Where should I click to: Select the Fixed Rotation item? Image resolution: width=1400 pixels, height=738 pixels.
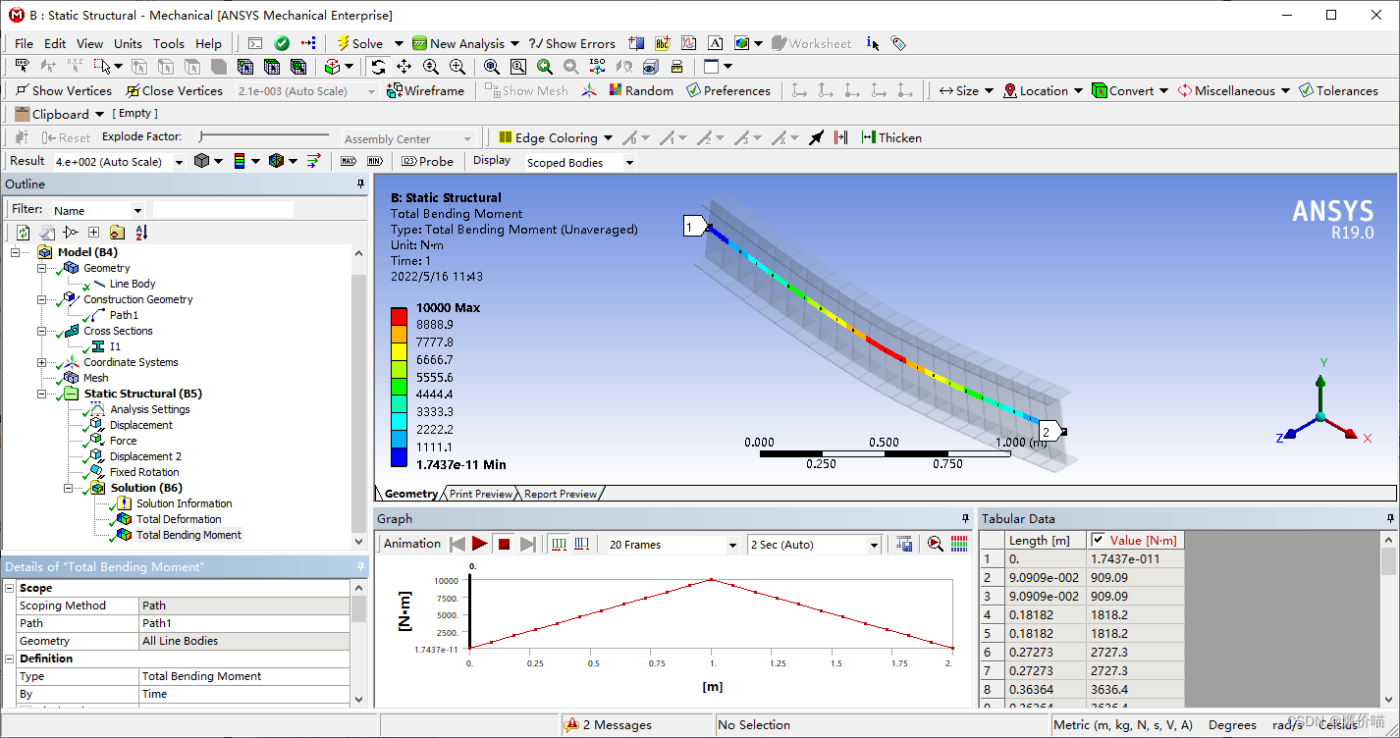(x=144, y=472)
